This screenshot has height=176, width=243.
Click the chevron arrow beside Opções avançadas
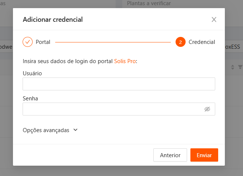76,130
